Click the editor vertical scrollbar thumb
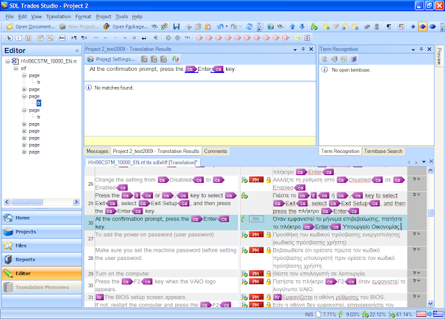The image size is (445, 319). pos(430,213)
